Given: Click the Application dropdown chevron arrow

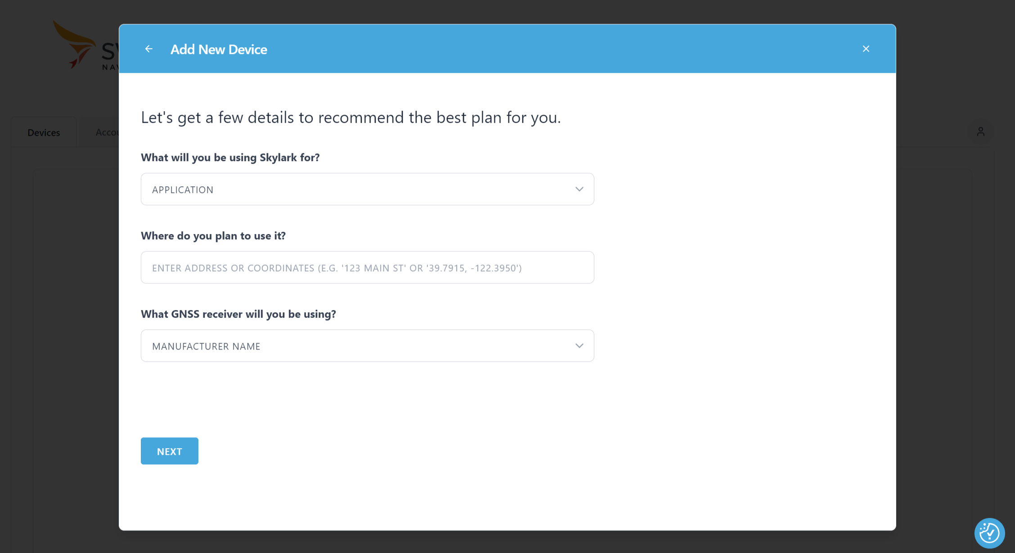Looking at the screenshot, I should 579,189.
